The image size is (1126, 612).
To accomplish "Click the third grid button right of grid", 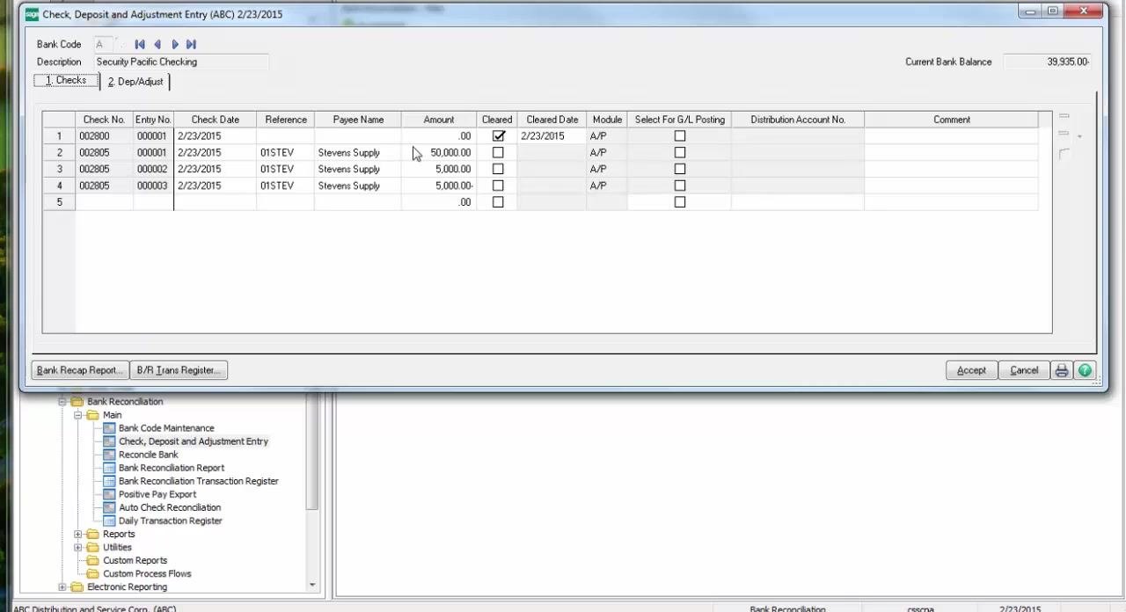I will point(1064,154).
